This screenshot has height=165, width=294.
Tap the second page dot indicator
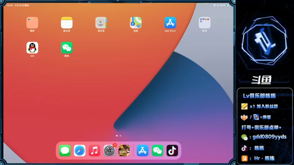pos(121,136)
